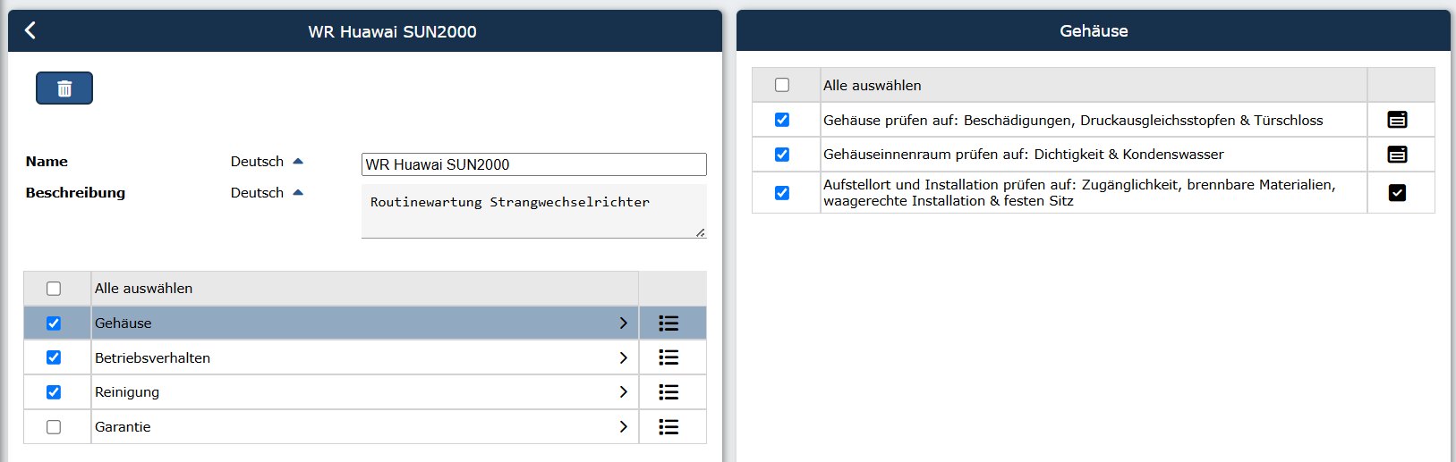Click checkbox type icon for Aufstellort row
This screenshot has width=1456, height=462.
[1397, 193]
